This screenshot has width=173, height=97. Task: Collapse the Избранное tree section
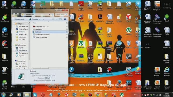coord(14,24)
